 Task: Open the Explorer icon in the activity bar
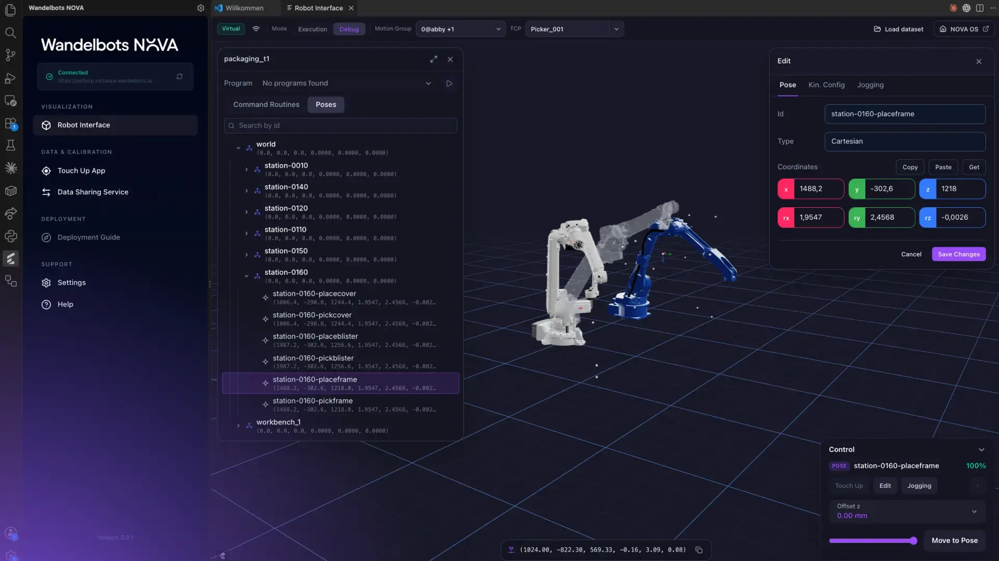[10, 10]
